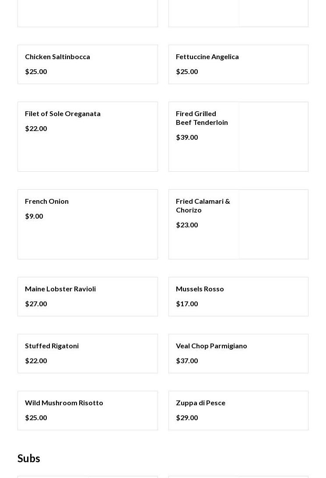The height and width of the screenshot is (478, 326).
Task: Click the Fried Calamari image placeholder
Action: 273,224
